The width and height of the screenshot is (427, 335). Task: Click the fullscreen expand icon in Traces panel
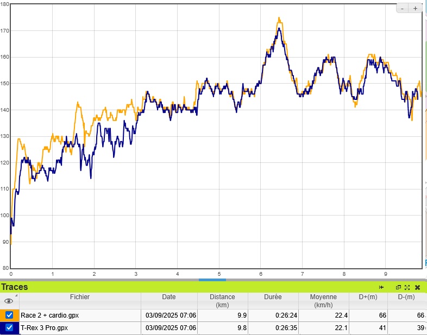[407, 287]
